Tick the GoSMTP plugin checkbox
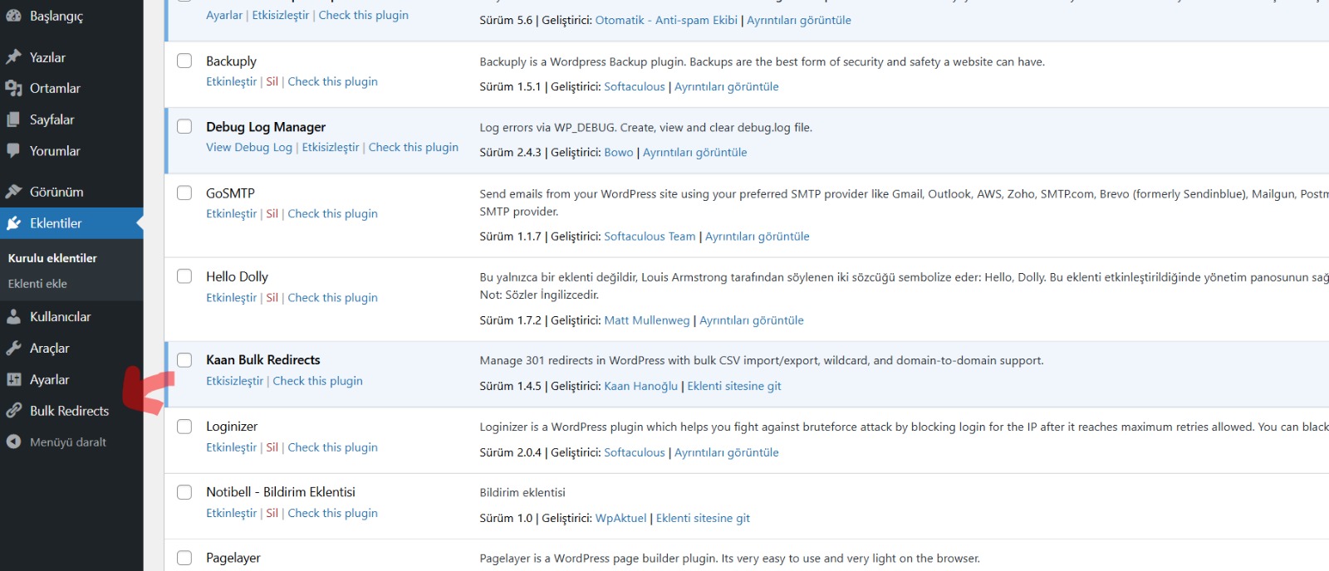Screen dimensions: 1329x571 point(184,193)
